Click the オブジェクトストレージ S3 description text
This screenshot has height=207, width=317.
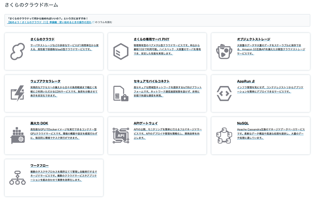coord(271,49)
